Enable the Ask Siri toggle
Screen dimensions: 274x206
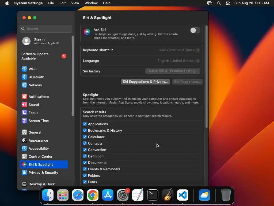tap(195, 31)
